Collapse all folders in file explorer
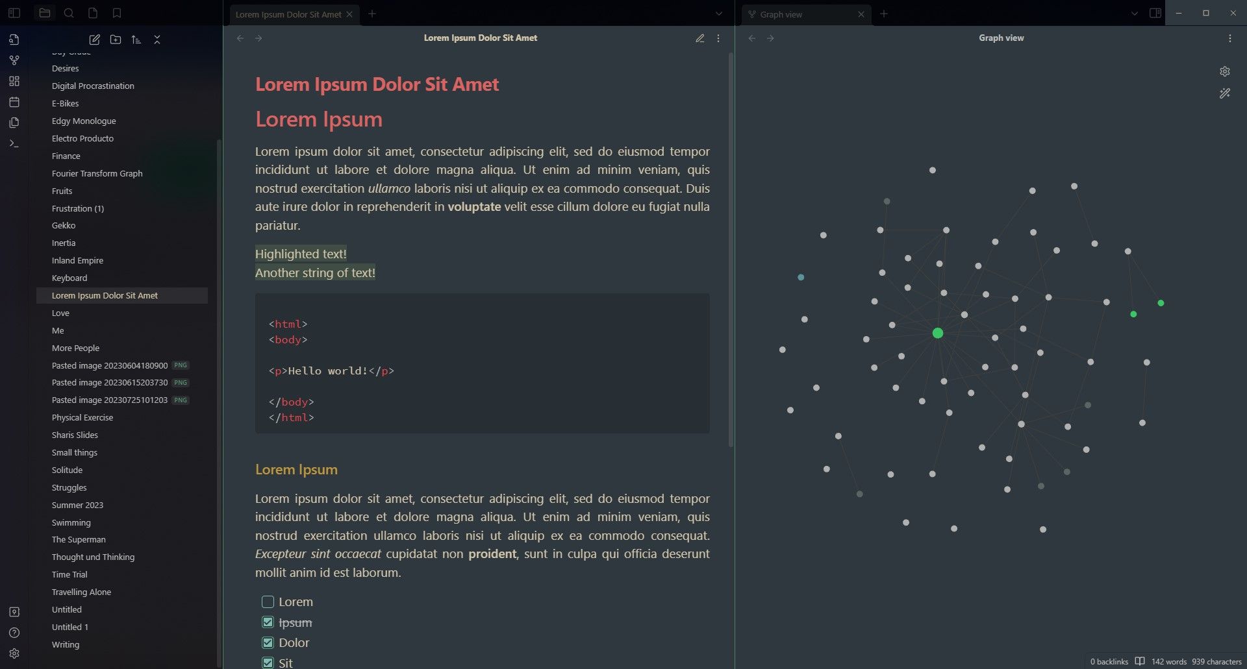Screen dimensions: 1247x669 pyautogui.click(x=157, y=40)
